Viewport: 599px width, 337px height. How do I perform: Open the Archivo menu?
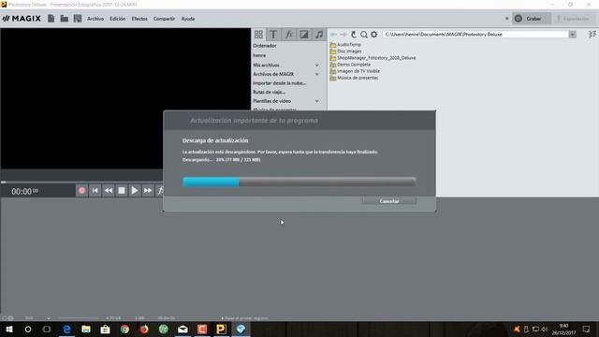pyautogui.click(x=95, y=19)
